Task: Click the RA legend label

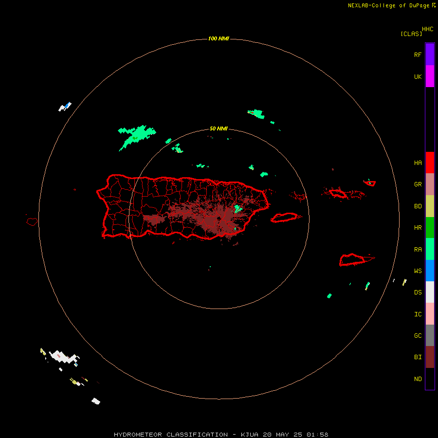Action: tap(418, 250)
